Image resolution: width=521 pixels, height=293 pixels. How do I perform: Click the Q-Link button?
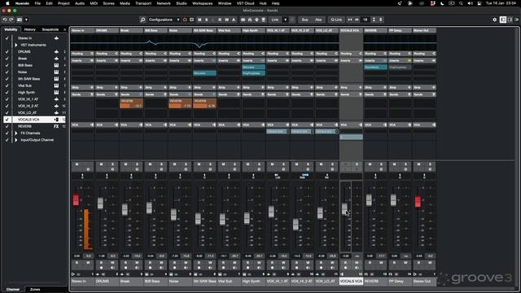click(336, 20)
